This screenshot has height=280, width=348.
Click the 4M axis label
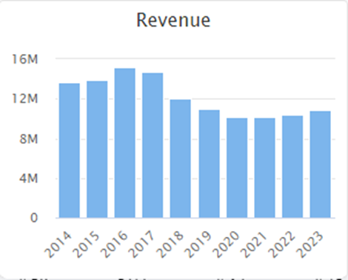click(x=29, y=179)
